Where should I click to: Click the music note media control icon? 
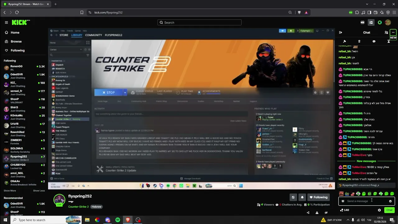[363, 12]
